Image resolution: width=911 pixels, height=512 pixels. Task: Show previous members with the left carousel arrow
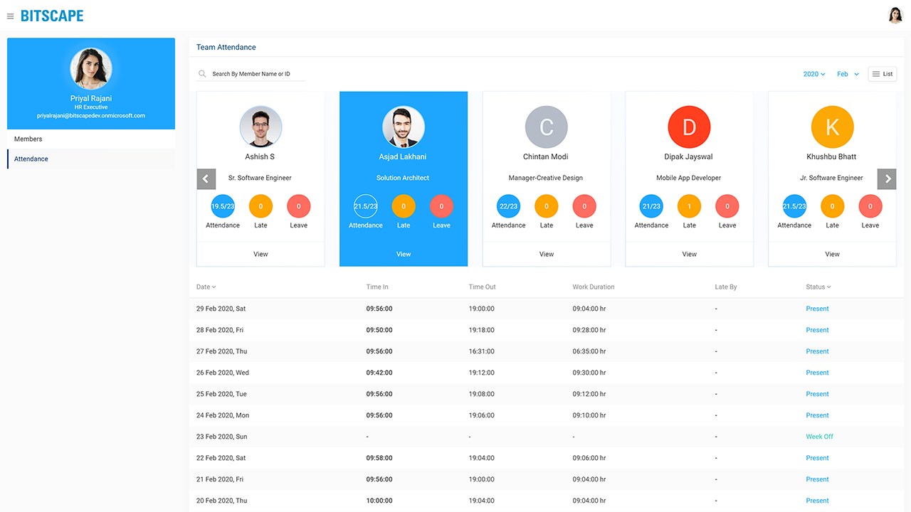[206, 178]
